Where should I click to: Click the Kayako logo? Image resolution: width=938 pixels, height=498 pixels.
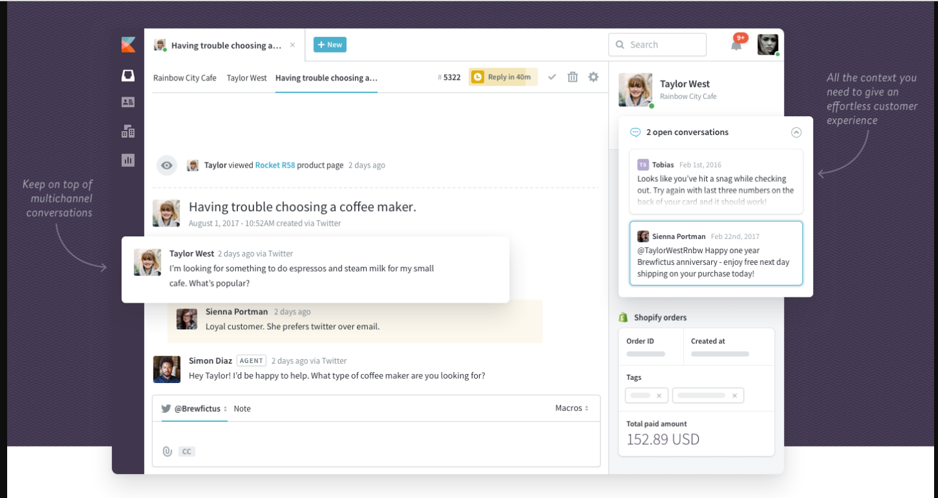point(128,44)
